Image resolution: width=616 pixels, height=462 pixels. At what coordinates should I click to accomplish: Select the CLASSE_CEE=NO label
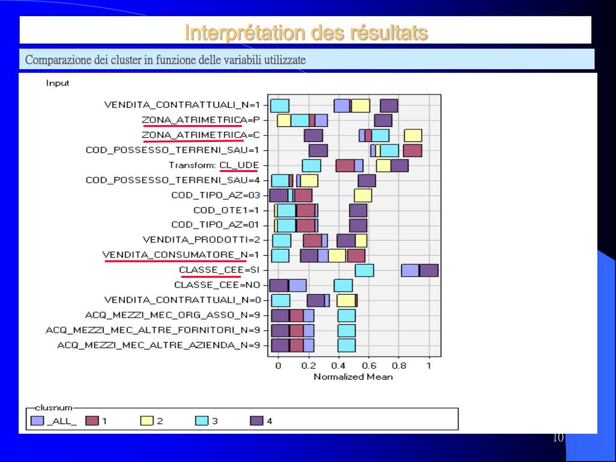tap(217, 285)
